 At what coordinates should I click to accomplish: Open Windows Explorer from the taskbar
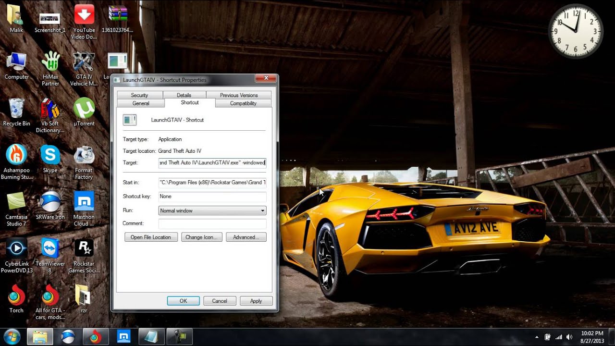(40, 337)
